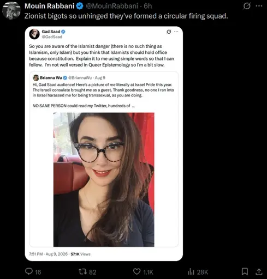The height and width of the screenshot is (279, 267).
Task: Like the post with the heart icon
Action: click(x=137, y=271)
